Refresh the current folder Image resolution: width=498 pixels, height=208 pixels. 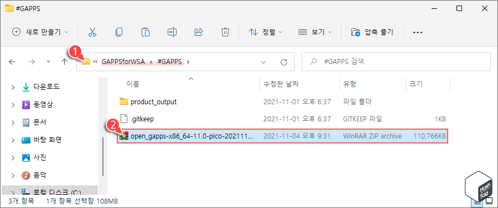[284, 62]
